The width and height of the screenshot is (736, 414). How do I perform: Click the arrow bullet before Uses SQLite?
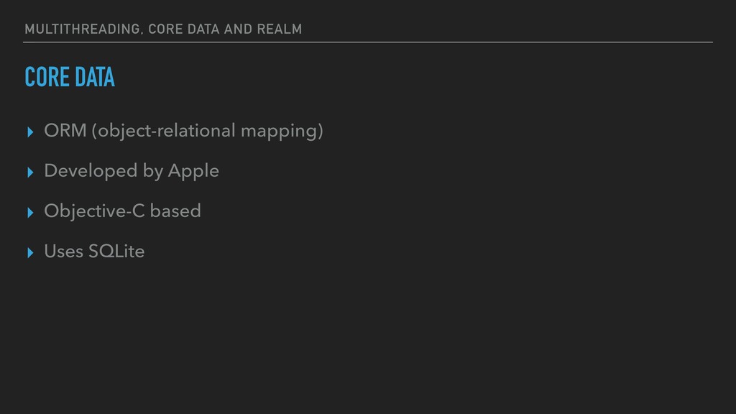(30, 253)
